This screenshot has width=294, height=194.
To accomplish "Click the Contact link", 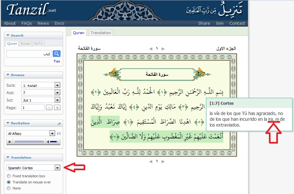I will click(x=237, y=23).
